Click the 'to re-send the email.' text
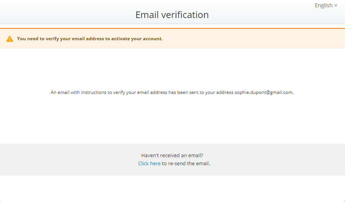 pyautogui.click(x=186, y=163)
